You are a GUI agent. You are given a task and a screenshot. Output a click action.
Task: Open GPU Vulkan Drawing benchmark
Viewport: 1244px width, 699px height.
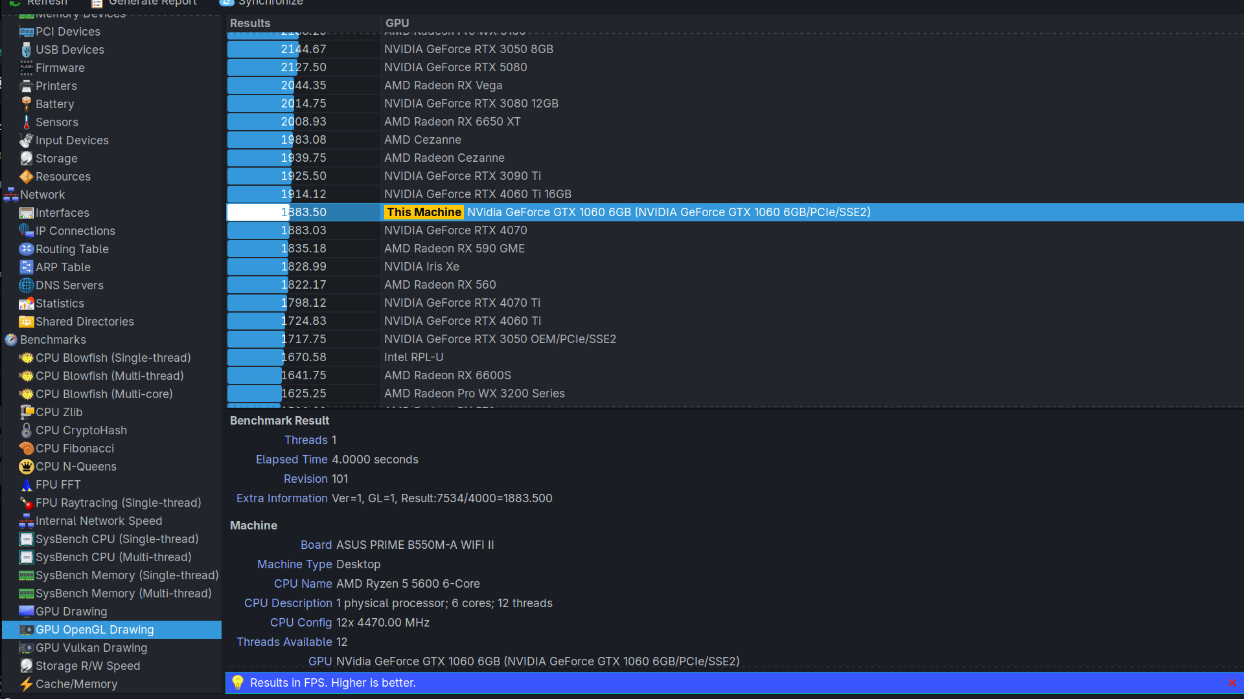coord(91,647)
